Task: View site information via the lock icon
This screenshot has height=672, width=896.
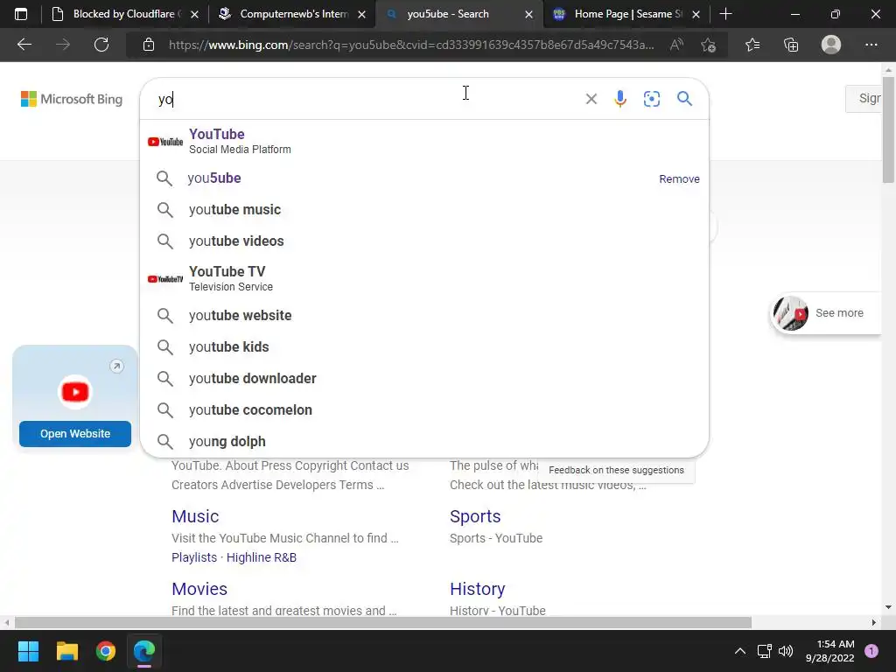Action: [x=149, y=45]
